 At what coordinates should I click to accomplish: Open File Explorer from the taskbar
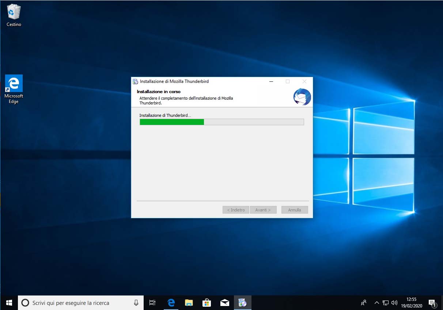pos(189,303)
